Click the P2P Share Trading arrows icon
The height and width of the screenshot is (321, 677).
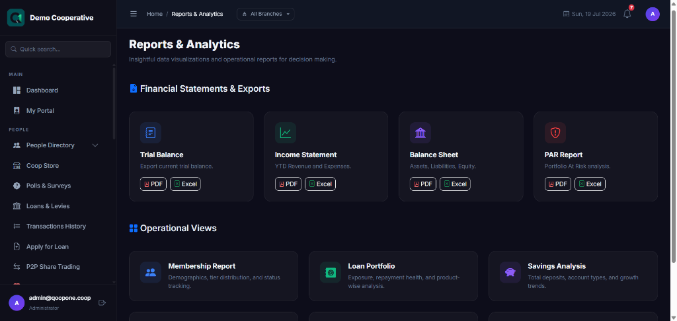click(x=17, y=267)
